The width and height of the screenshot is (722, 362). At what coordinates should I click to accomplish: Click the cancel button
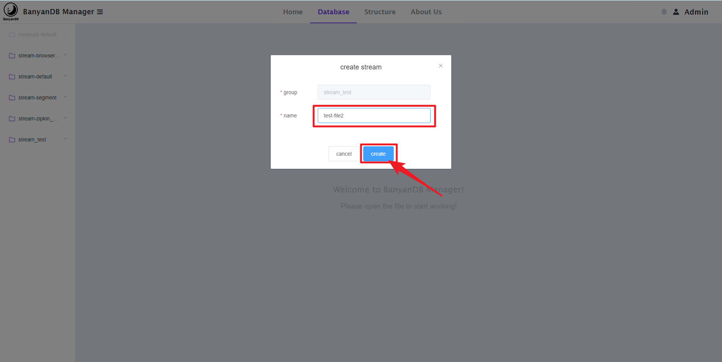click(344, 154)
